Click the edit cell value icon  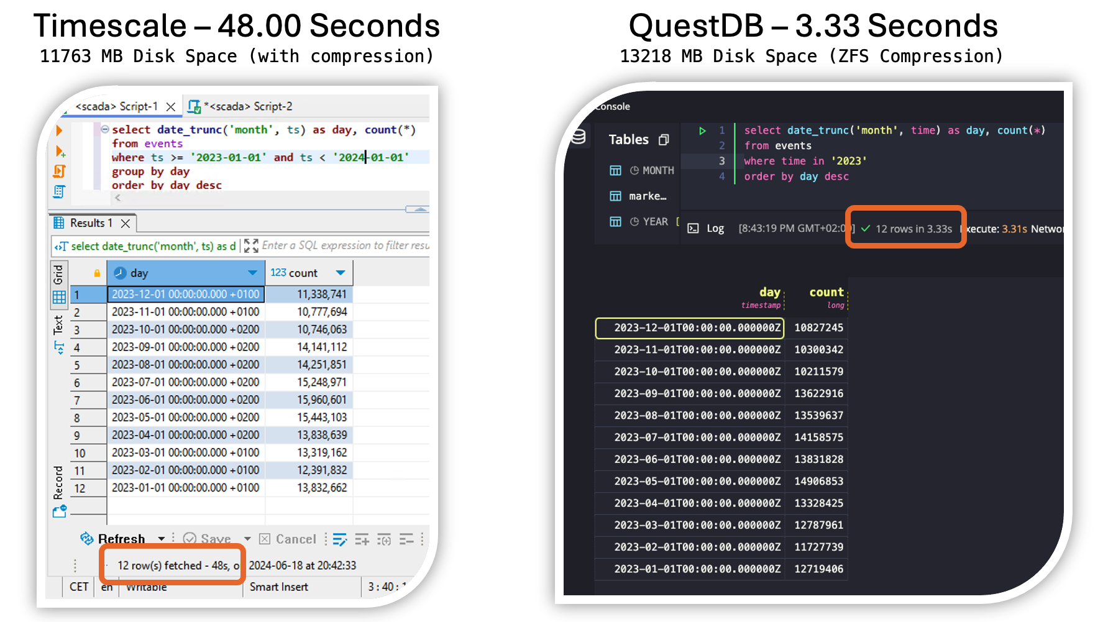339,539
